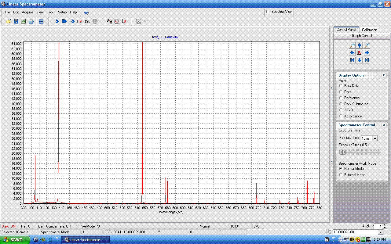Click the blue help question mark icon

86,13
